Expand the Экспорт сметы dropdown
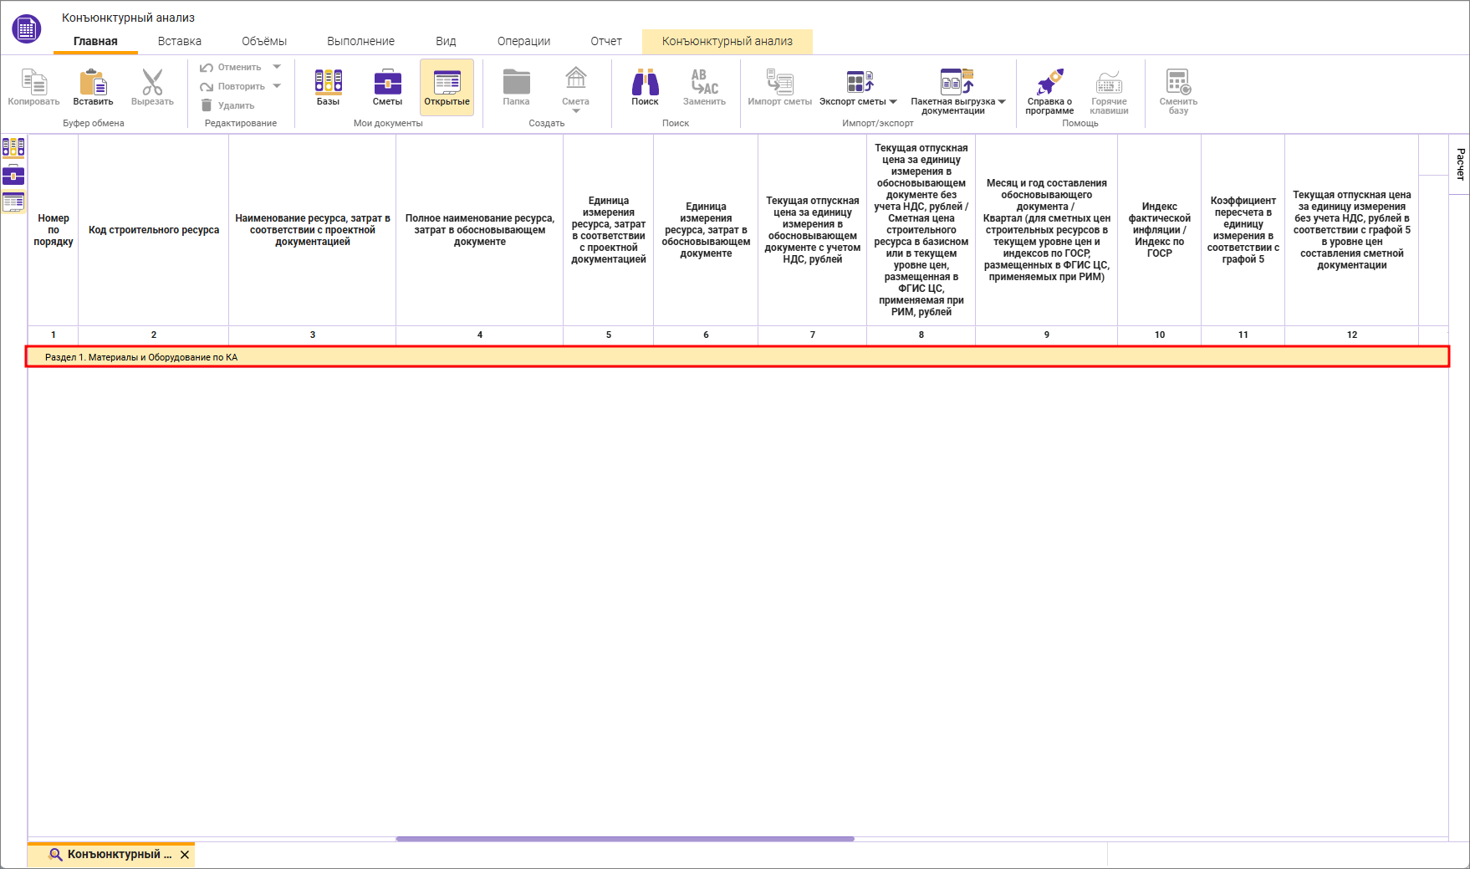Viewport: 1470px width, 869px height. pos(893,102)
